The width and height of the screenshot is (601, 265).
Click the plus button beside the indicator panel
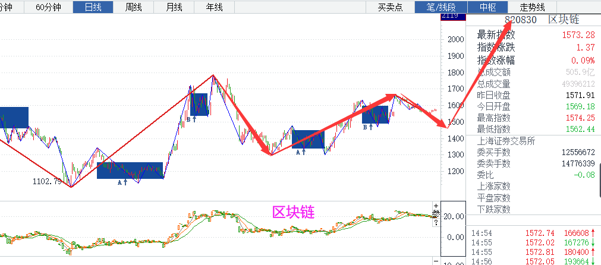pyautogui.click(x=436, y=206)
